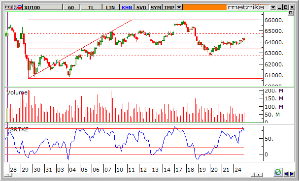
Task: Click the TL currency button
Action: click(91, 7)
